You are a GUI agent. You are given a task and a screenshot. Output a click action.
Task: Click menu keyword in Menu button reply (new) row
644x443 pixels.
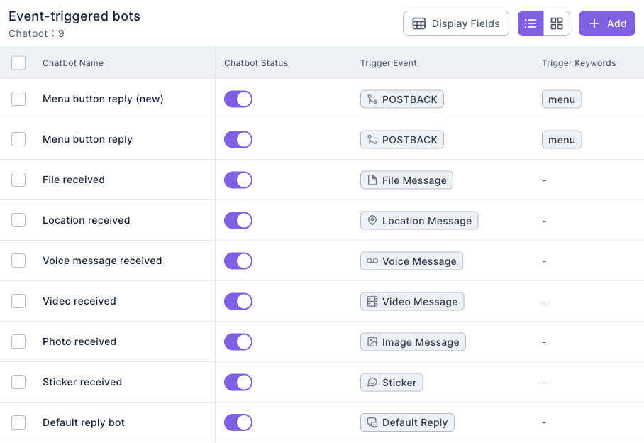pyautogui.click(x=562, y=99)
